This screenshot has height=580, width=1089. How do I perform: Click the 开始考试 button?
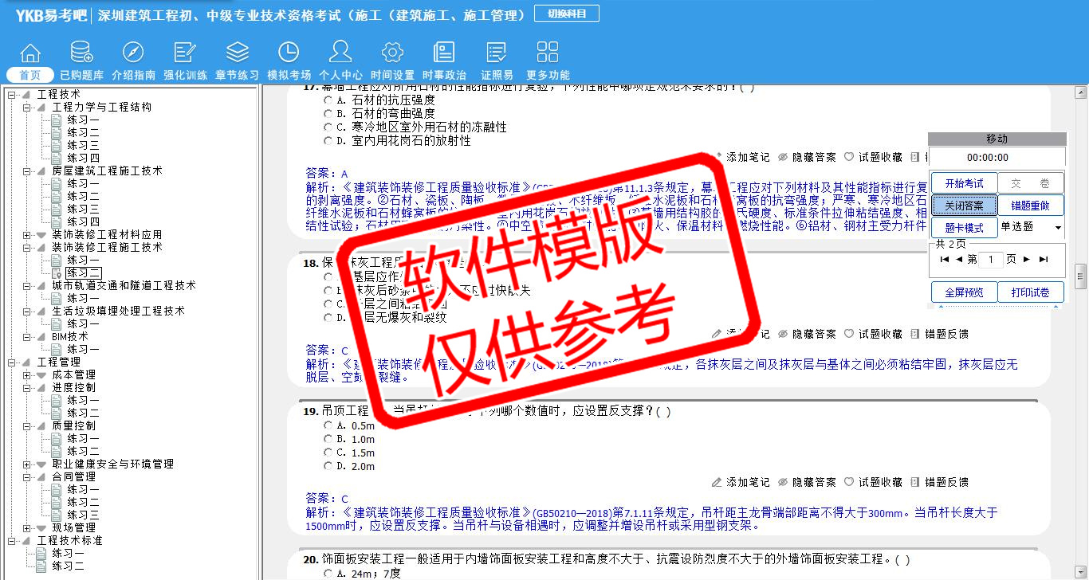(964, 183)
